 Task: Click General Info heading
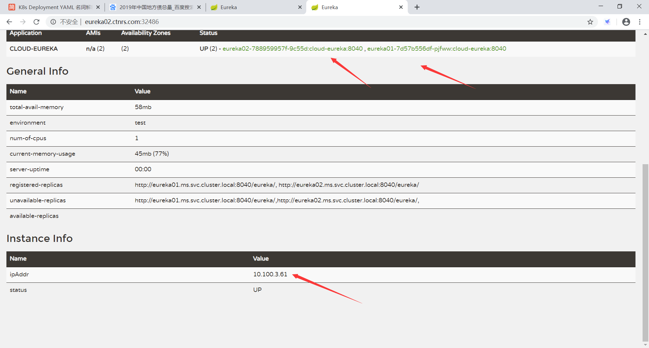[38, 71]
